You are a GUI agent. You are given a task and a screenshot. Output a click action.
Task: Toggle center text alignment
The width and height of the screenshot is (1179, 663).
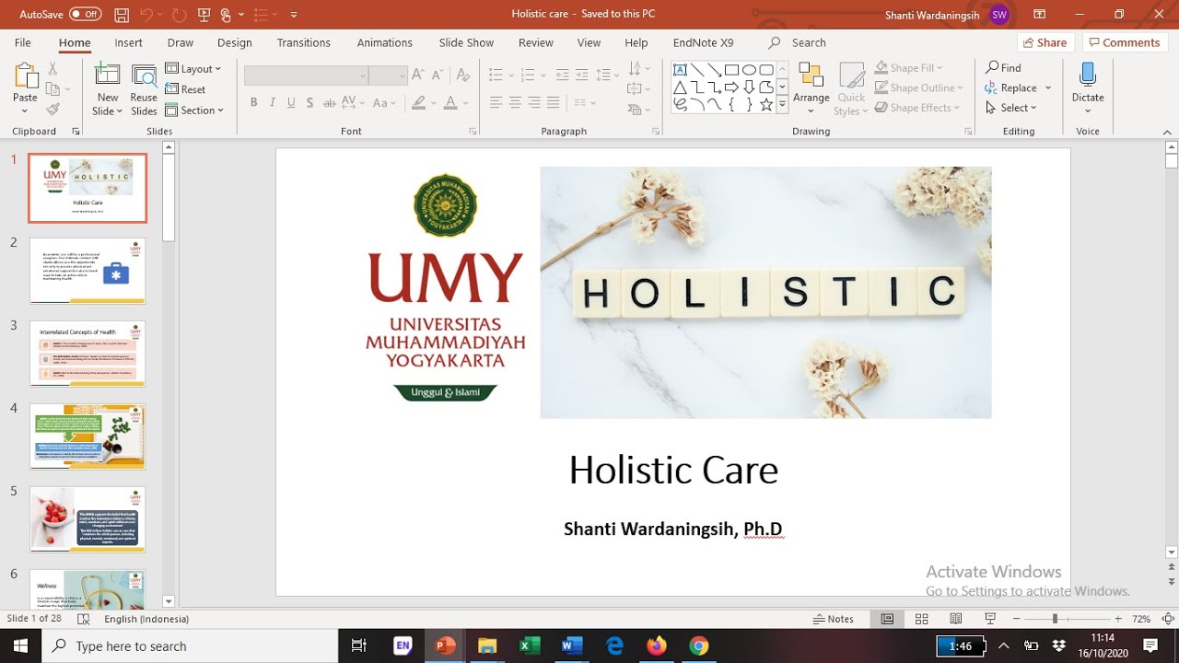coord(515,102)
